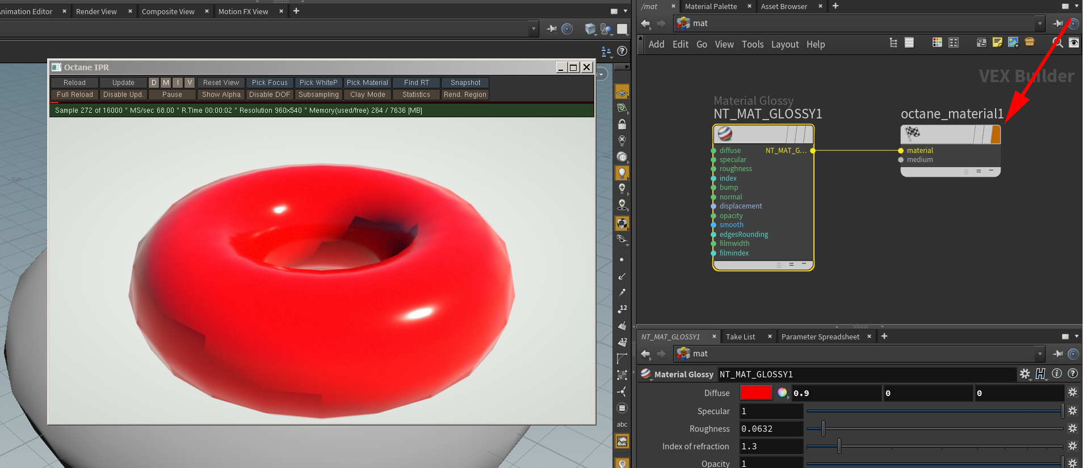
Task: Switch to the Parameter Spreadsheet tab
Action: (820, 337)
